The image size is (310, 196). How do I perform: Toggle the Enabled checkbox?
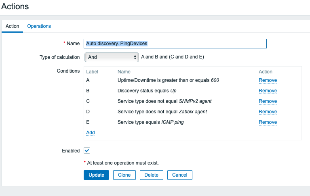[87, 150]
